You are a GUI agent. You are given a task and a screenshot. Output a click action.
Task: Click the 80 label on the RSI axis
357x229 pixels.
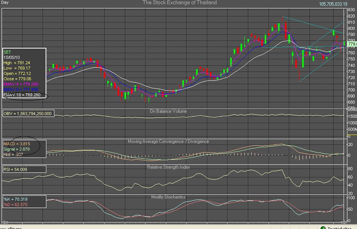(350, 169)
